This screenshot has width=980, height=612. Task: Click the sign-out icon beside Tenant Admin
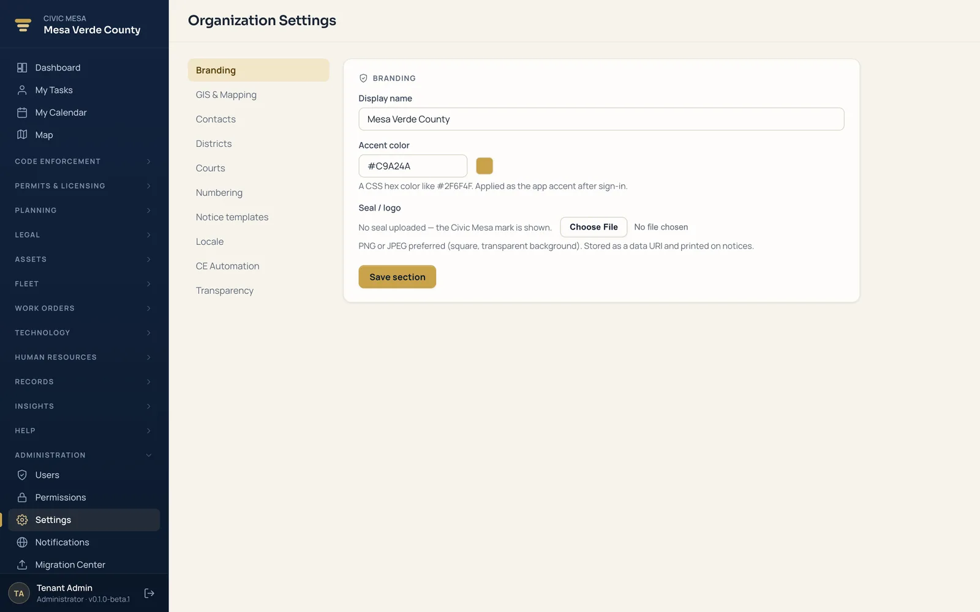point(149,593)
